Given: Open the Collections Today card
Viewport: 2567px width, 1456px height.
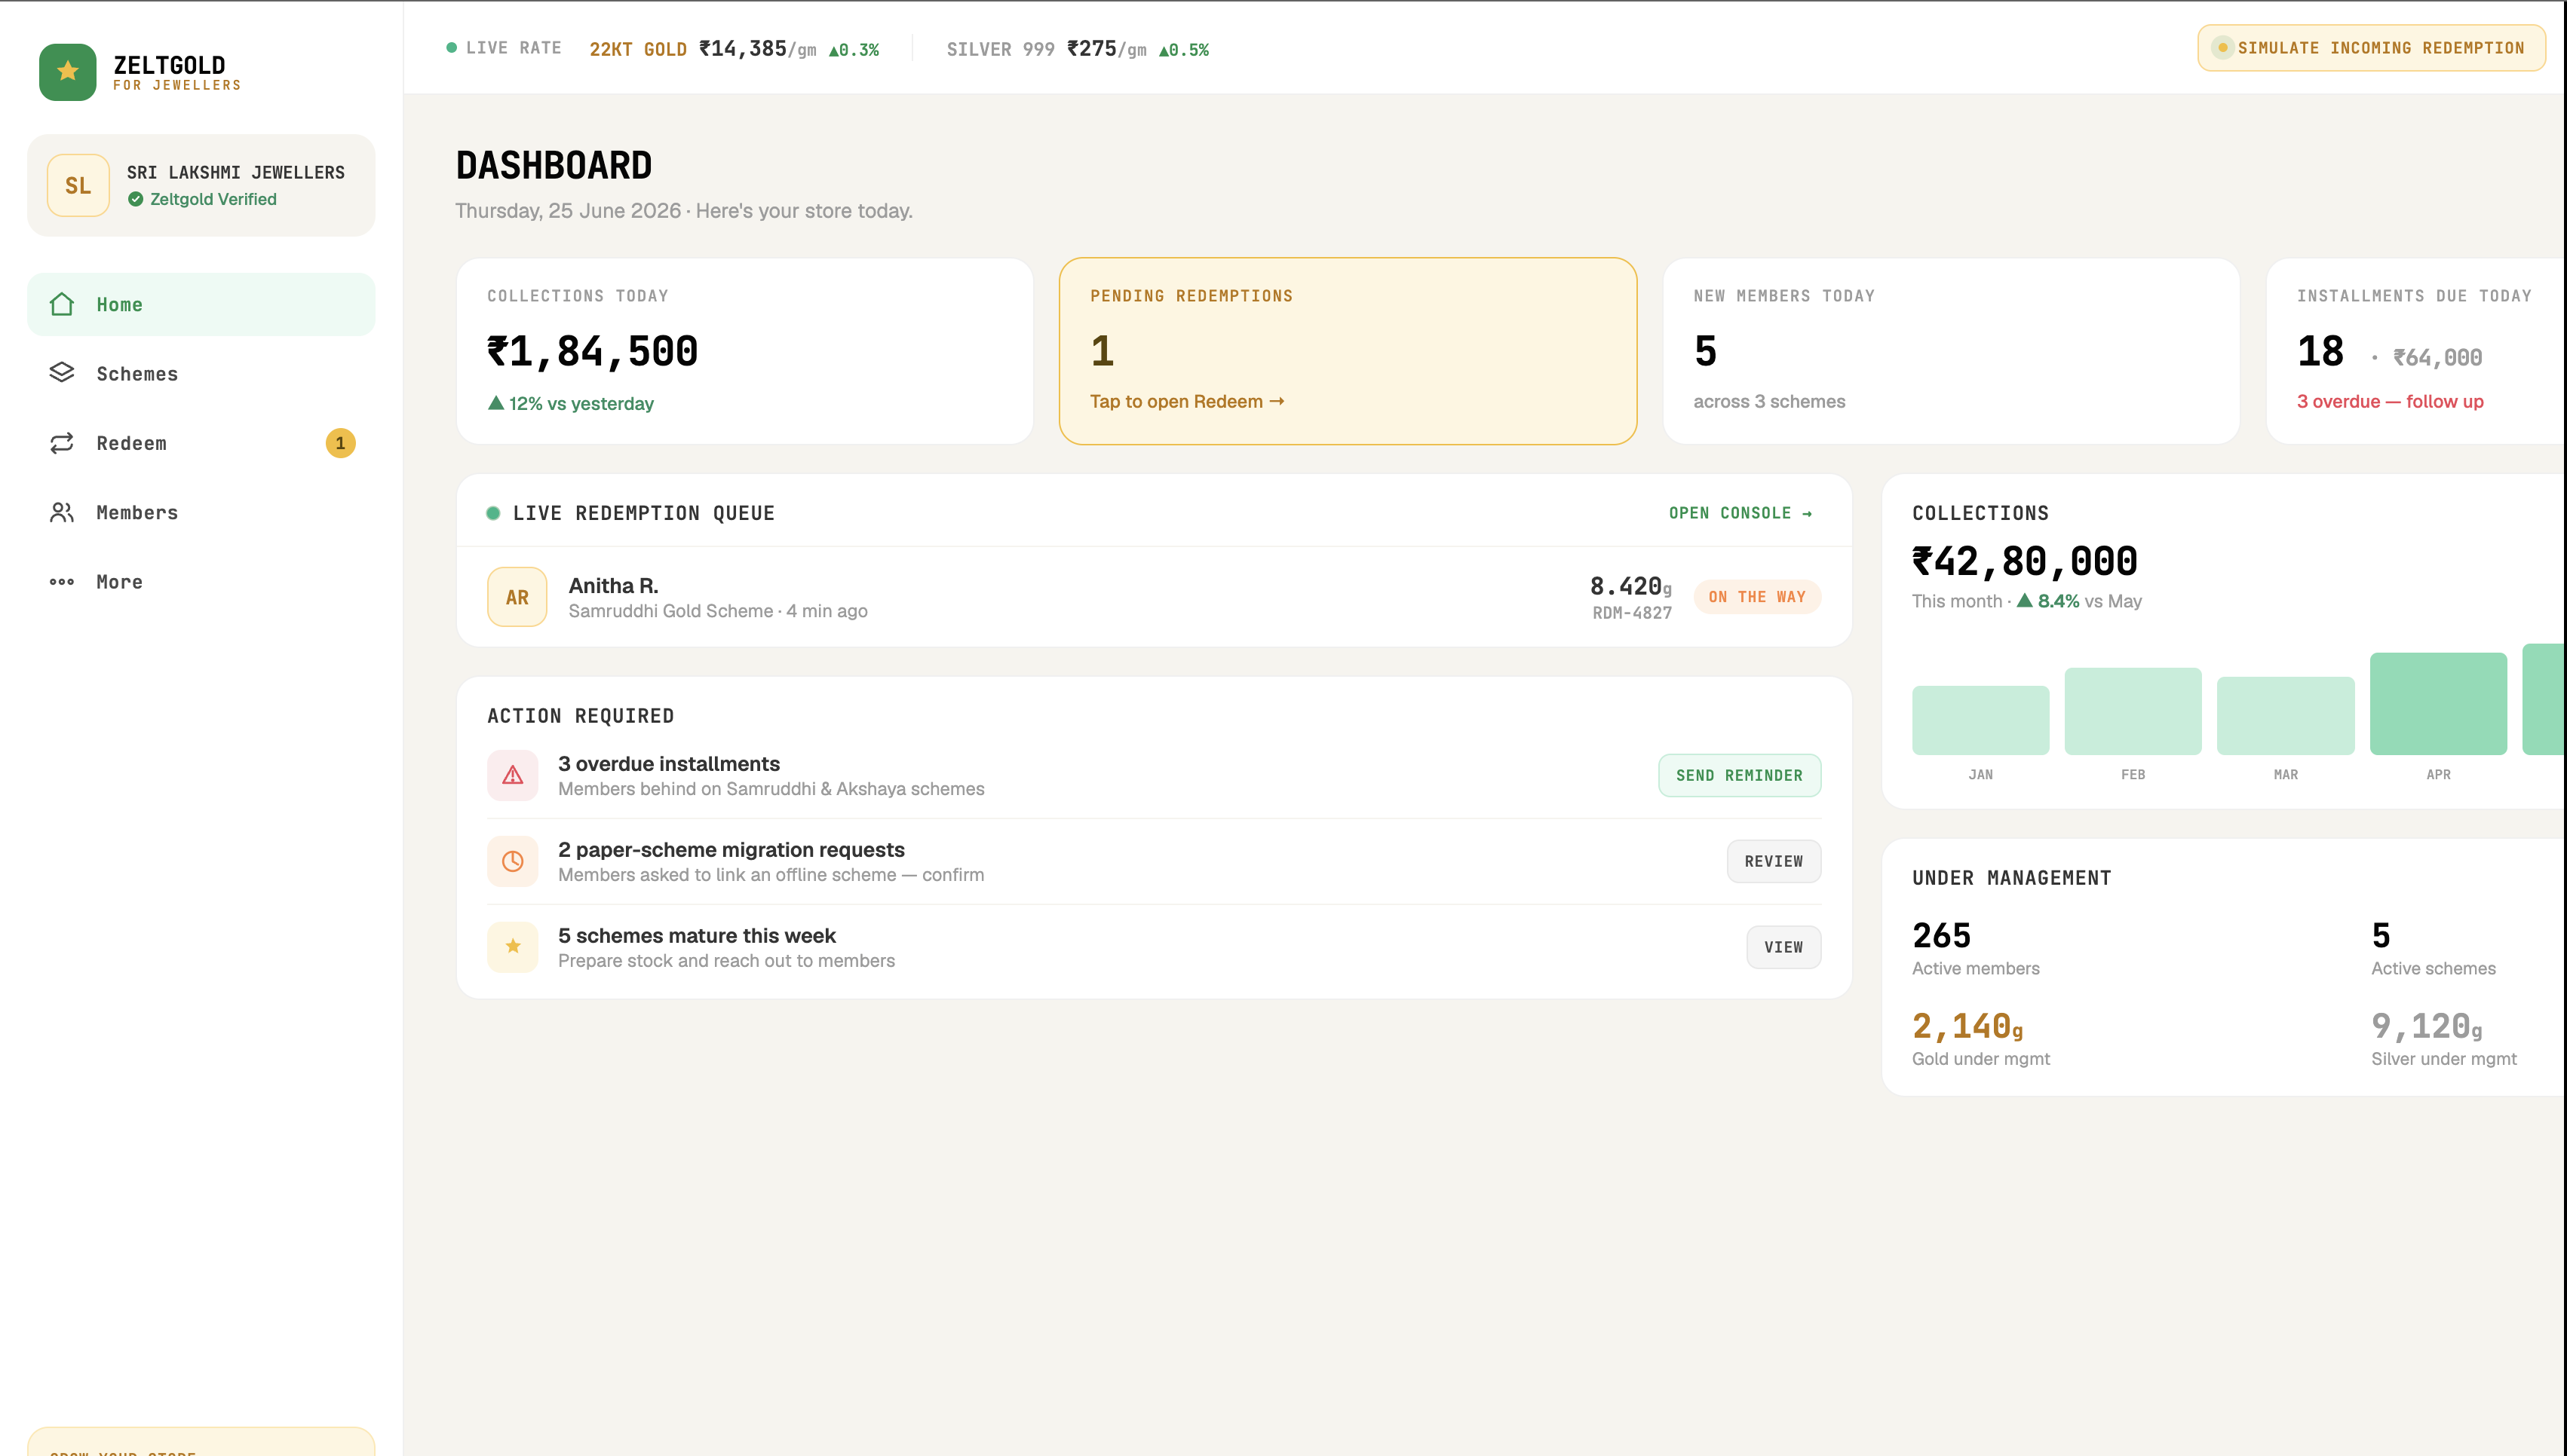Looking at the screenshot, I should [744, 351].
